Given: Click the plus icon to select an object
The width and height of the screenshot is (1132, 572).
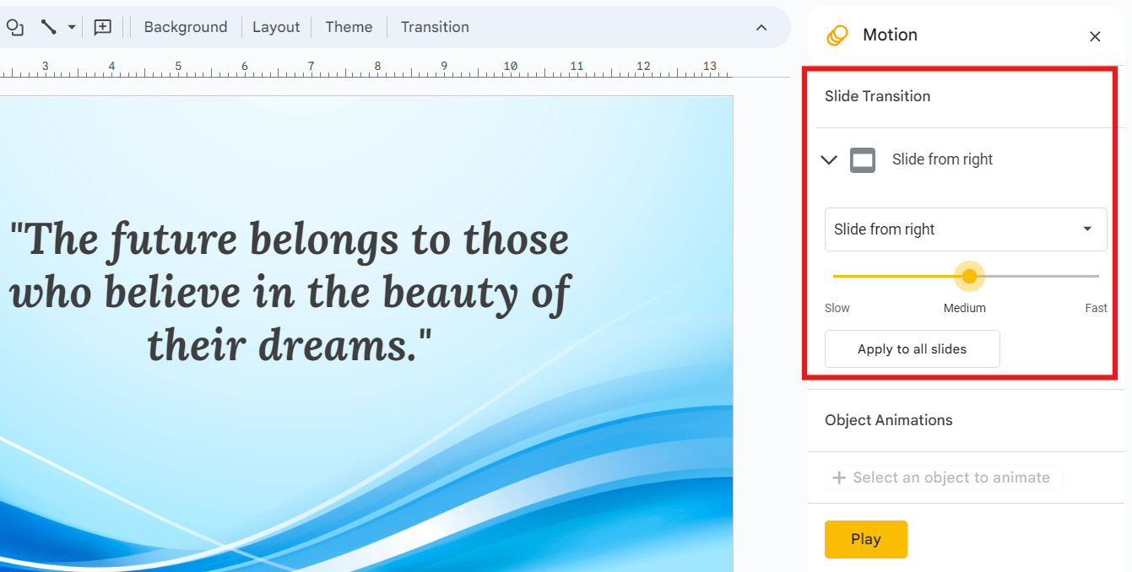Looking at the screenshot, I should (838, 478).
